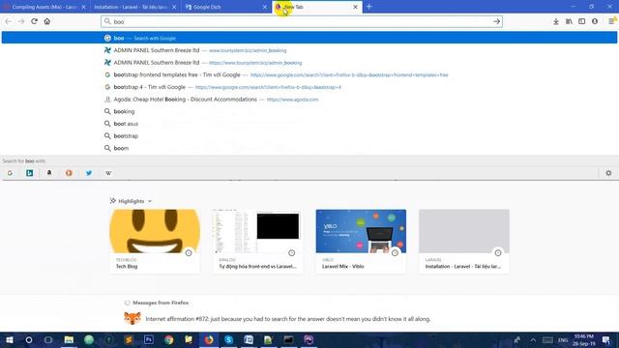Open Cortana search circle on taskbar

[29, 339]
